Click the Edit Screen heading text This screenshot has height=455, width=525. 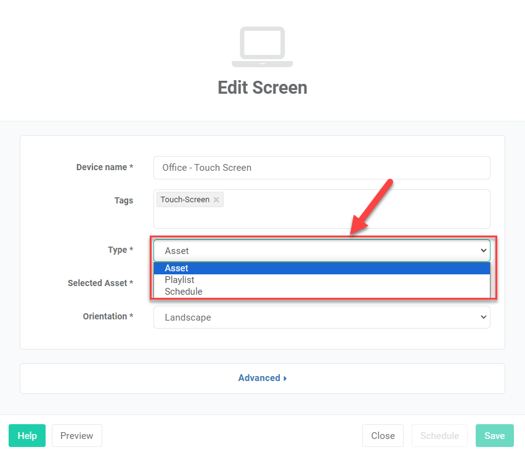[262, 88]
